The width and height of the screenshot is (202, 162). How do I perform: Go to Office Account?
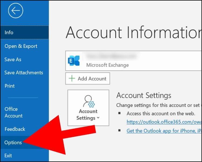point(25,112)
